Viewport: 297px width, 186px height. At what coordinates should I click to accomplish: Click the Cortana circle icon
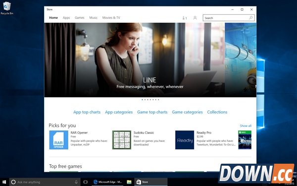[x=13, y=182]
